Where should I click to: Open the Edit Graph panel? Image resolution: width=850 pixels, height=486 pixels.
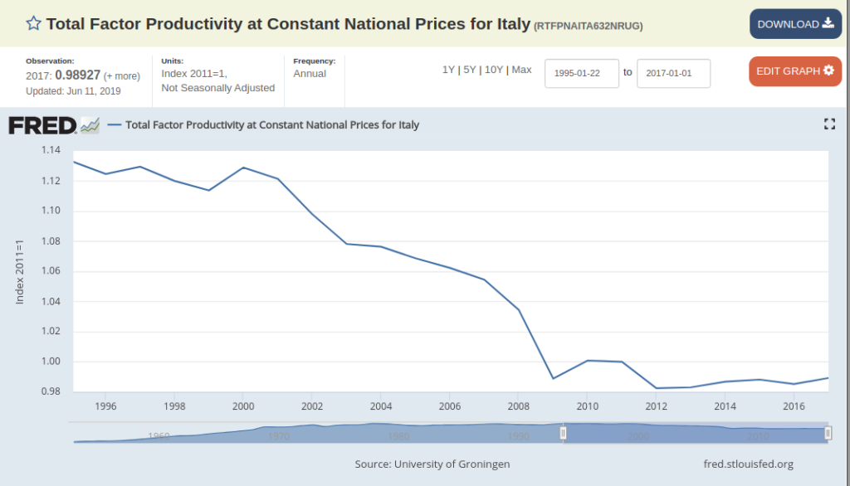tap(795, 71)
